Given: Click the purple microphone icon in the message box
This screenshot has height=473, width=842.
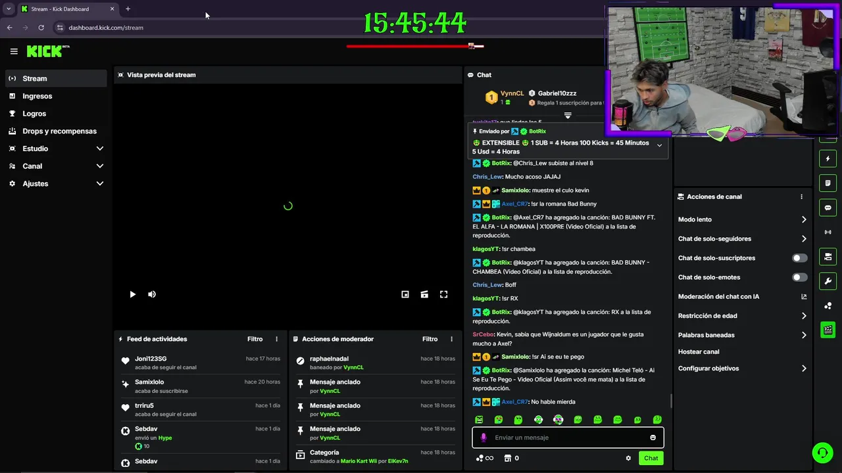Looking at the screenshot, I should coord(483,438).
